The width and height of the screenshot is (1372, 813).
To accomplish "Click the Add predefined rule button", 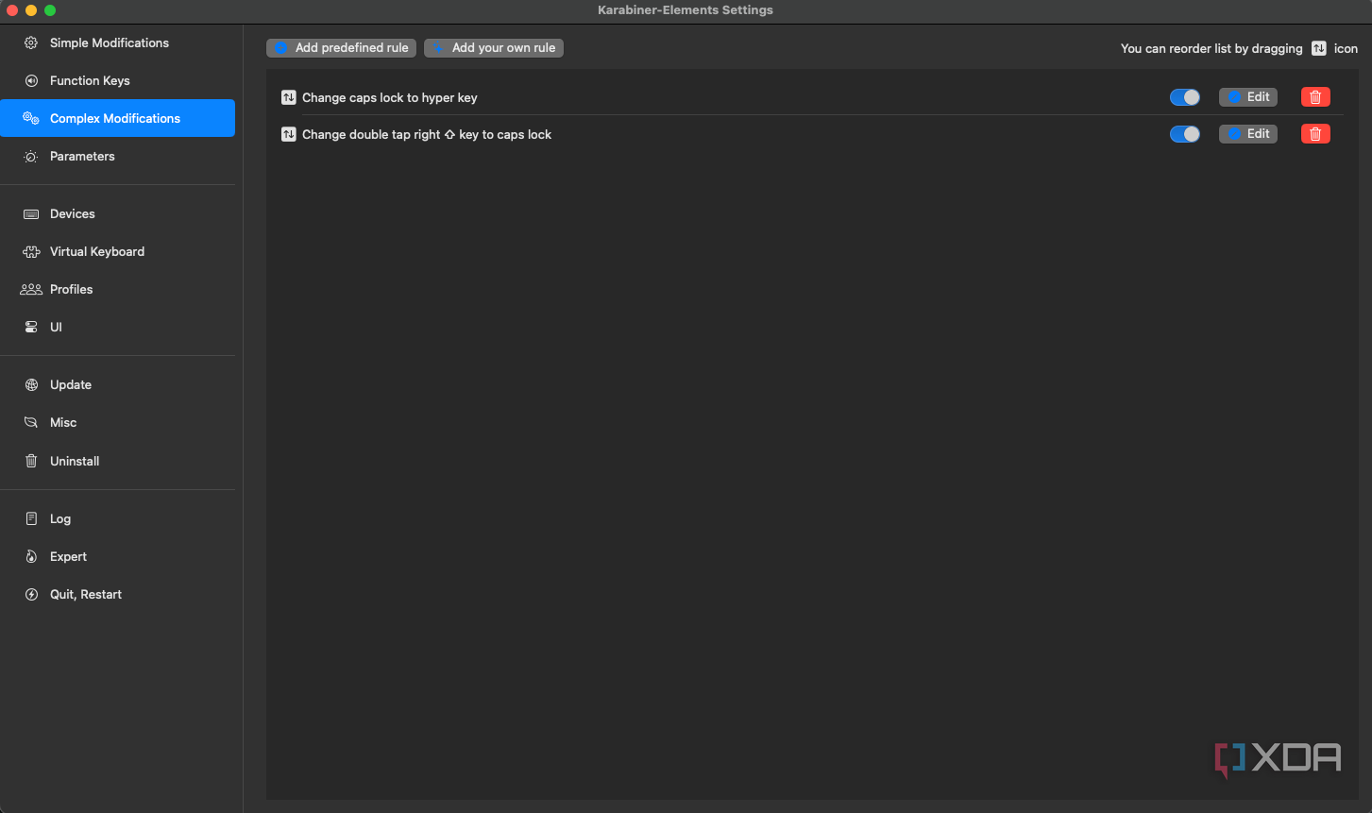I will point(341,47).
